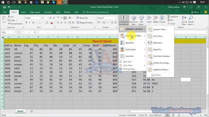The image size is (209, 117).
Task: Apply Percent Style number format
Action: point(104,22)
